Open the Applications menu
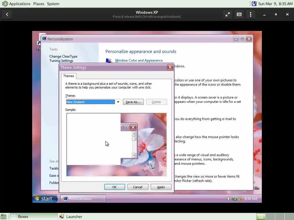Image resolution: width=294 pixels, height=220 pixels. pyautogui.click(x=20, y=4)
